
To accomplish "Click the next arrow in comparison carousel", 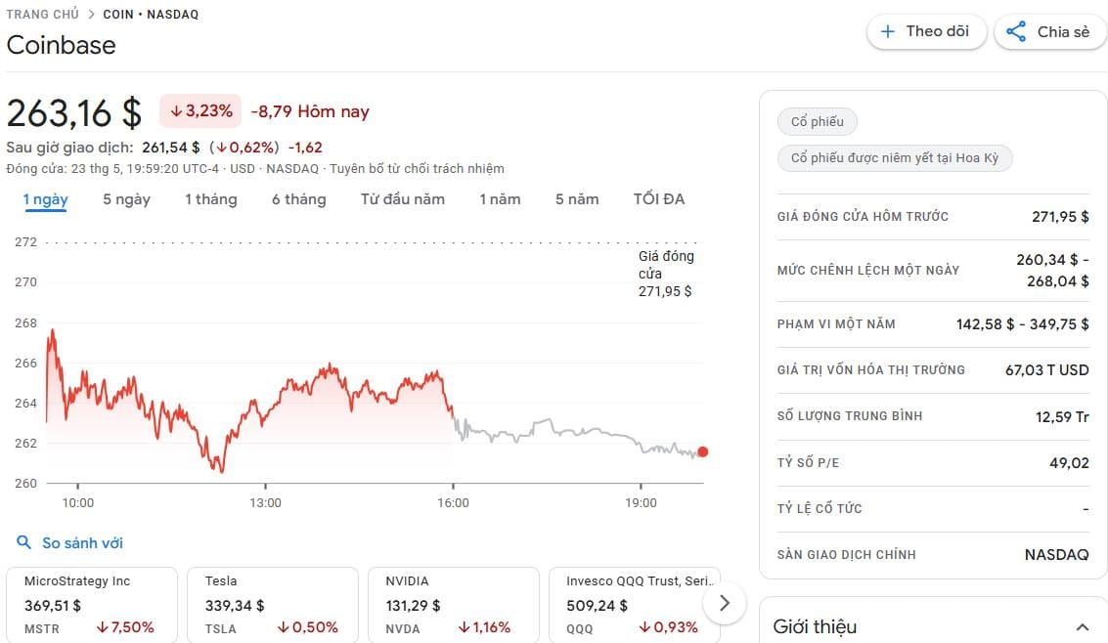I will tap(724, 603).
